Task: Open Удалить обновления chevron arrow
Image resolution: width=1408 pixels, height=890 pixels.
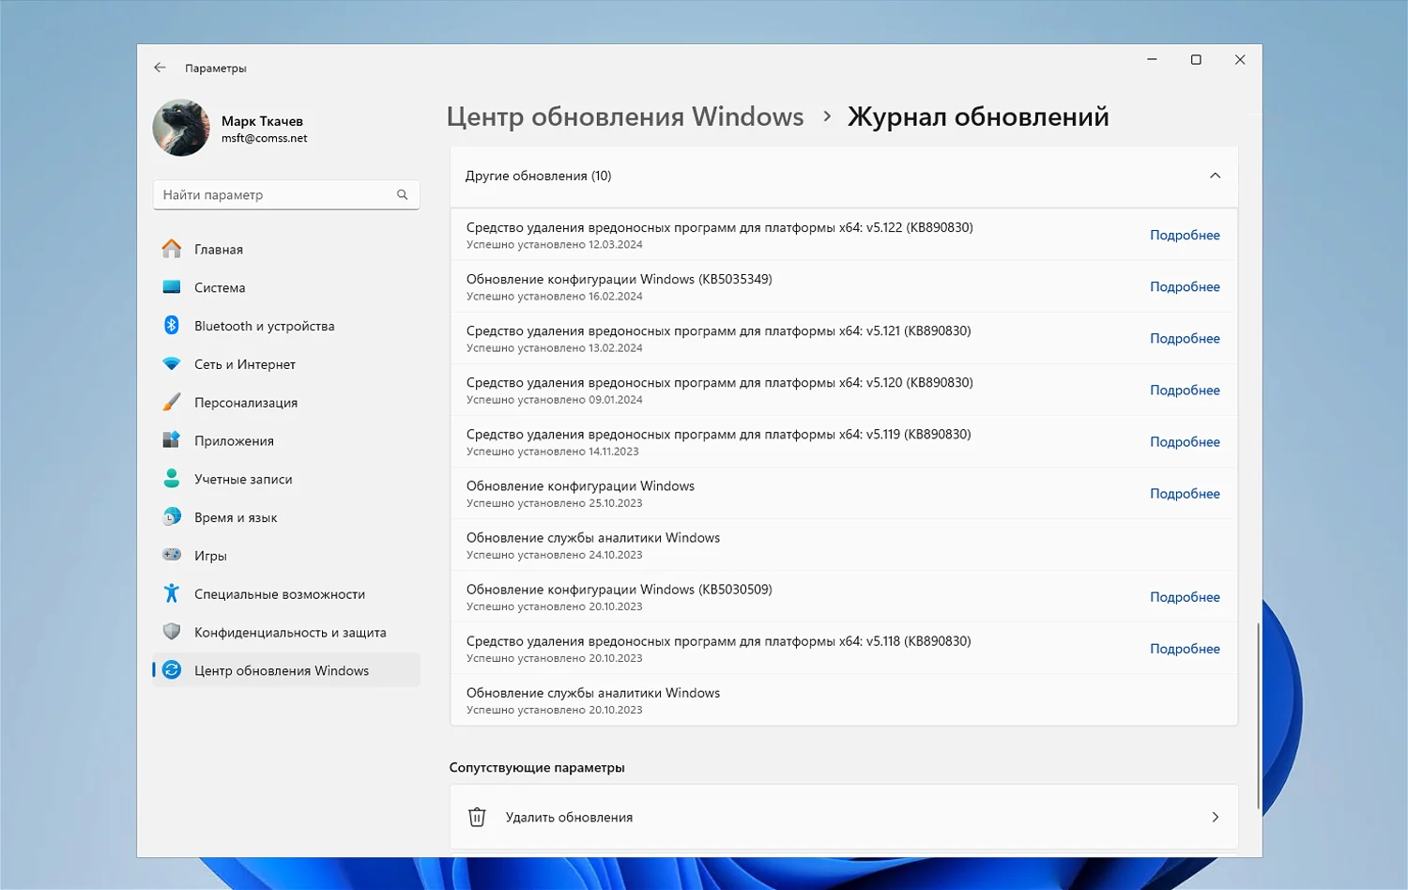Action: [1215, 817]
